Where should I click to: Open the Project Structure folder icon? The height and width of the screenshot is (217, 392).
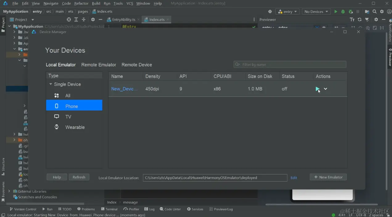pyautogui.click(x=367, y=12)
